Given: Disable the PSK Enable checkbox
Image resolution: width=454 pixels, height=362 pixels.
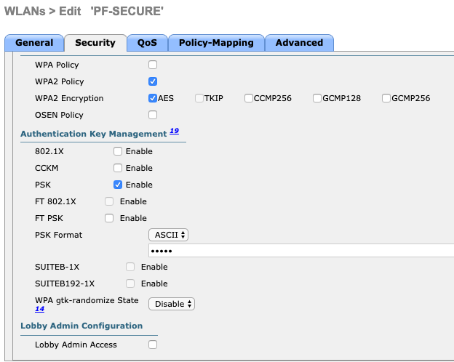Looking at the screenshot, I should (118, 185).
